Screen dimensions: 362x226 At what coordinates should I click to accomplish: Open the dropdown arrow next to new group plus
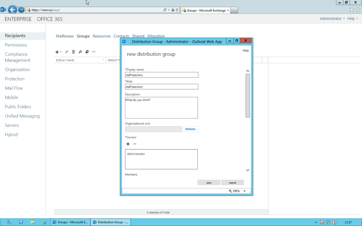61,52
